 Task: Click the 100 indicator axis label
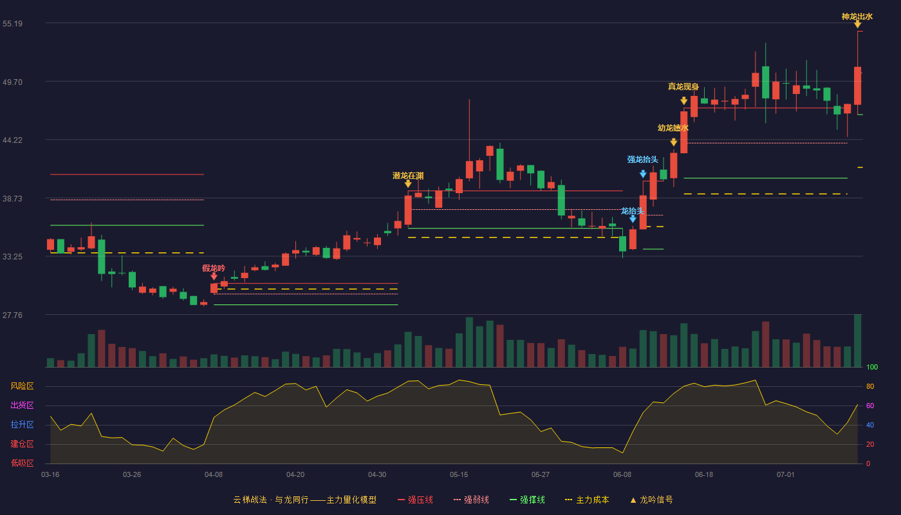click(x=872, y=367)
